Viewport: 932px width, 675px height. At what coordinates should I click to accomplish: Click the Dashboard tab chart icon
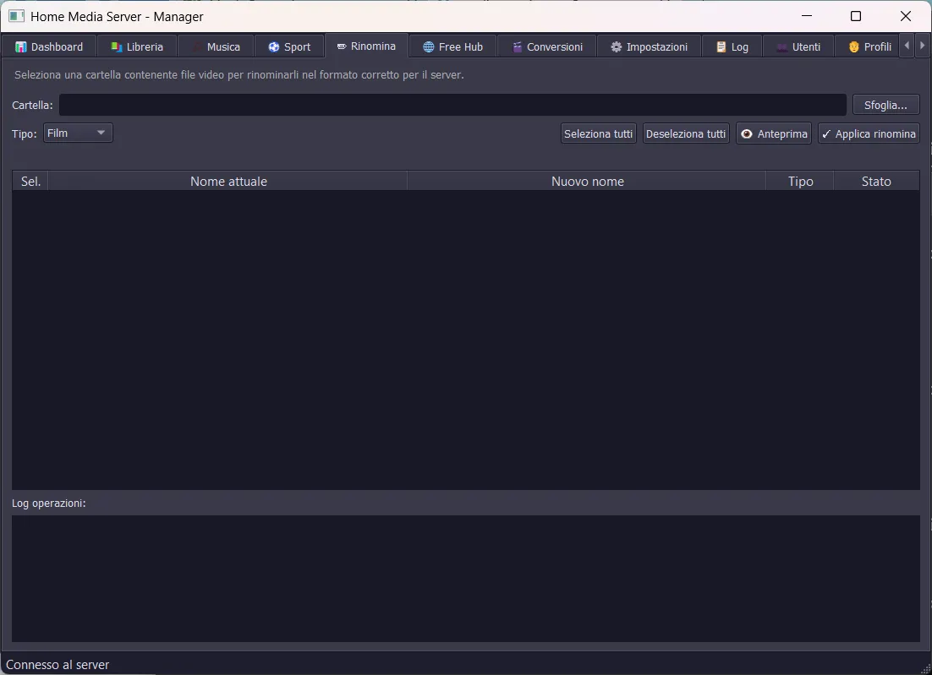coord(21,47)
